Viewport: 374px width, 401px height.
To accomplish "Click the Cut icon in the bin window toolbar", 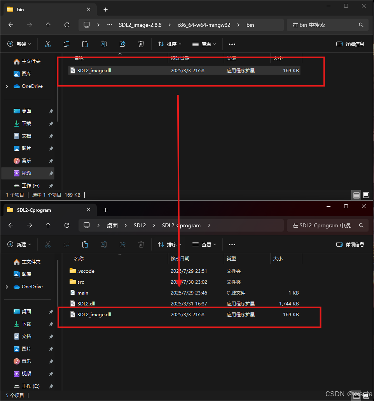I will click(47, 44).
